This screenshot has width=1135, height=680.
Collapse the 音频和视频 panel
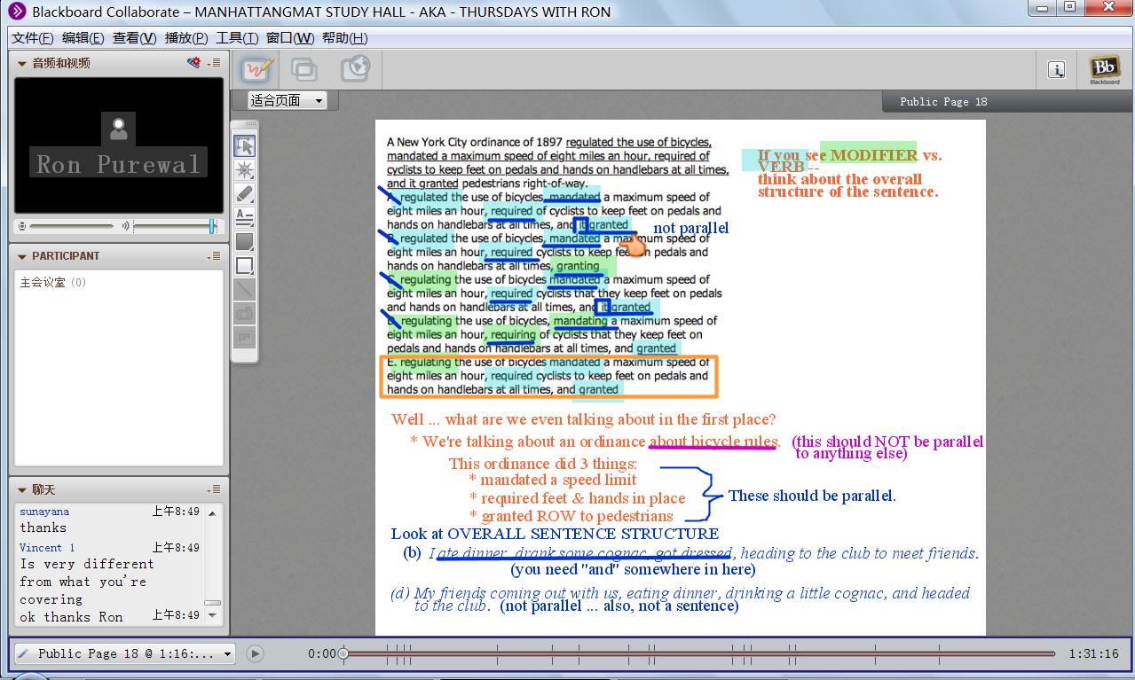22,64
